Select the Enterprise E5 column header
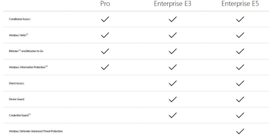This screenshot has width=269, height=139. click(x=240, y=4)
